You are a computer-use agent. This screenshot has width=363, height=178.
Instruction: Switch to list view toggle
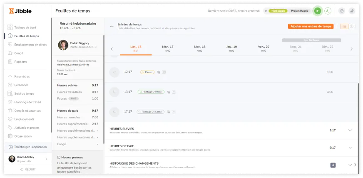(x=344, y=26)
